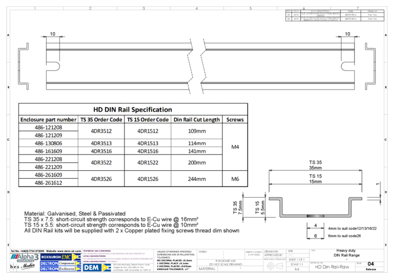The height and width of the screenshot is (279, 394).
Task: Click the 4mm to suit code12/13/16/22 note
Action: [352, 229]
